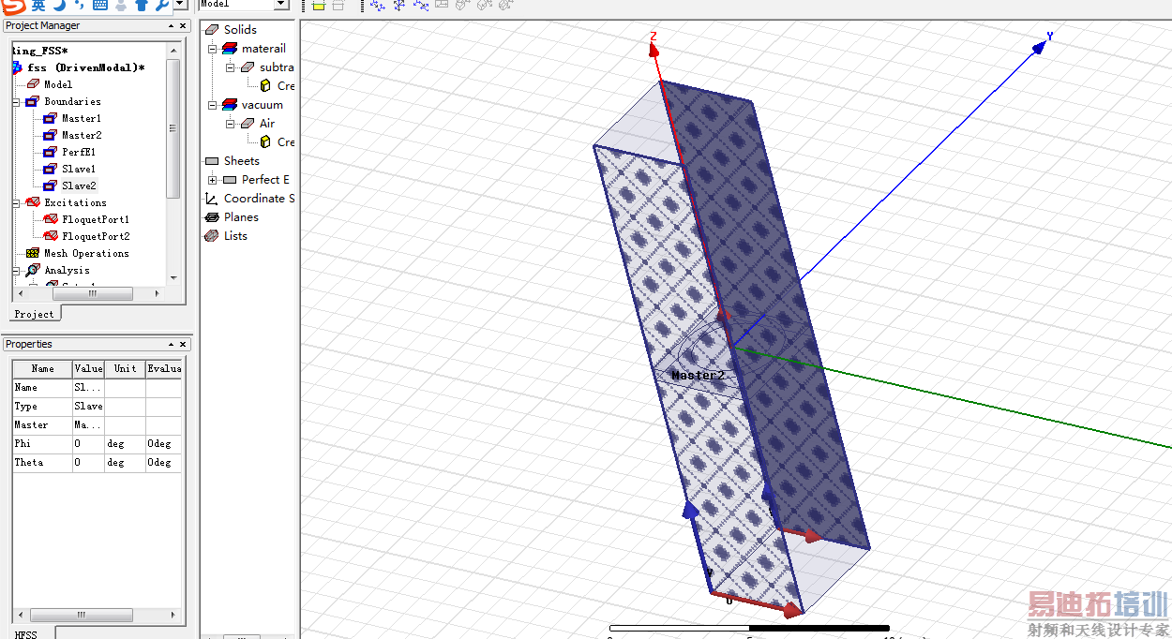Select the fss (DrivenModal) design node
Viewport: 1172px width, 639px height.
85,67
